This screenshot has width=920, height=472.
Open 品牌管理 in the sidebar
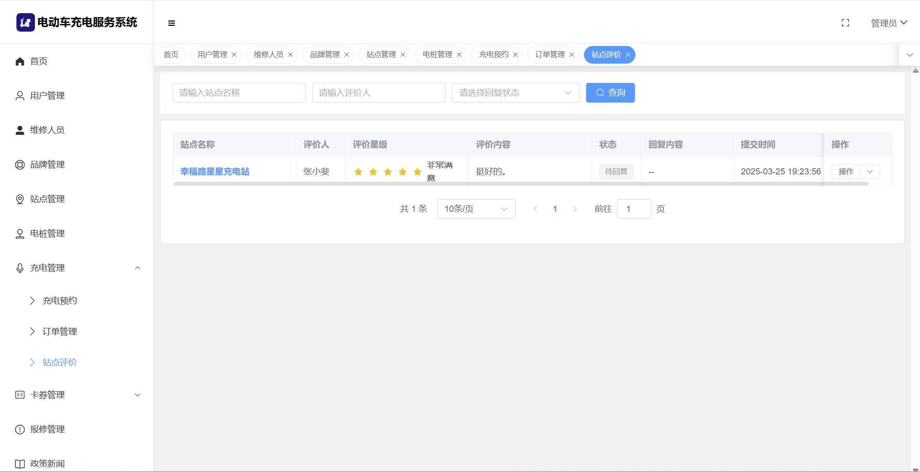(47, 165)
